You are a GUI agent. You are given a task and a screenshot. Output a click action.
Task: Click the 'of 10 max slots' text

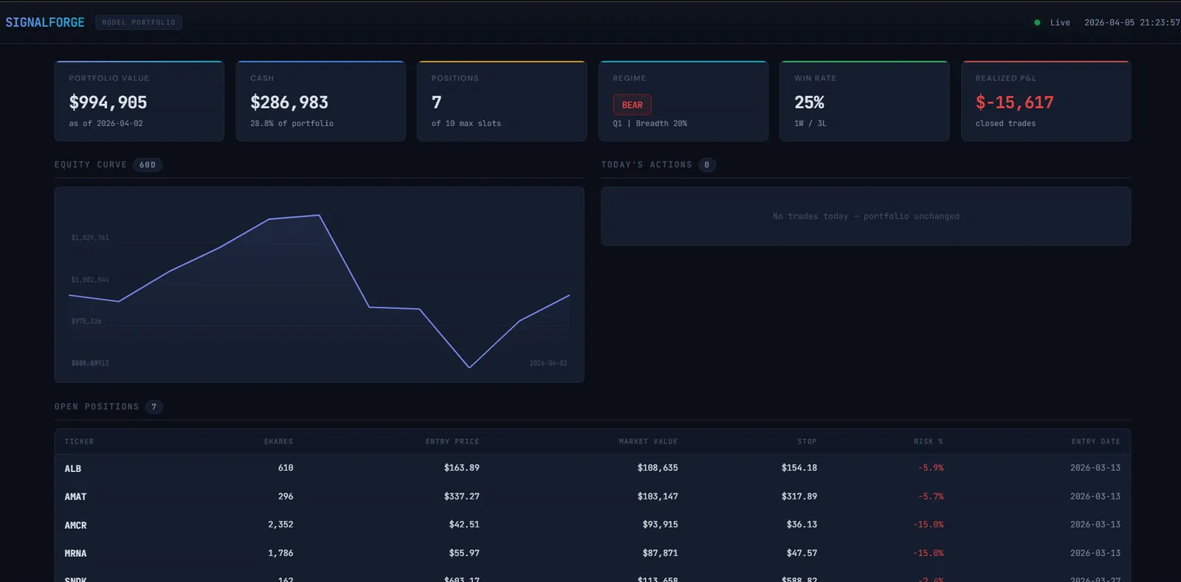point(466,123)
